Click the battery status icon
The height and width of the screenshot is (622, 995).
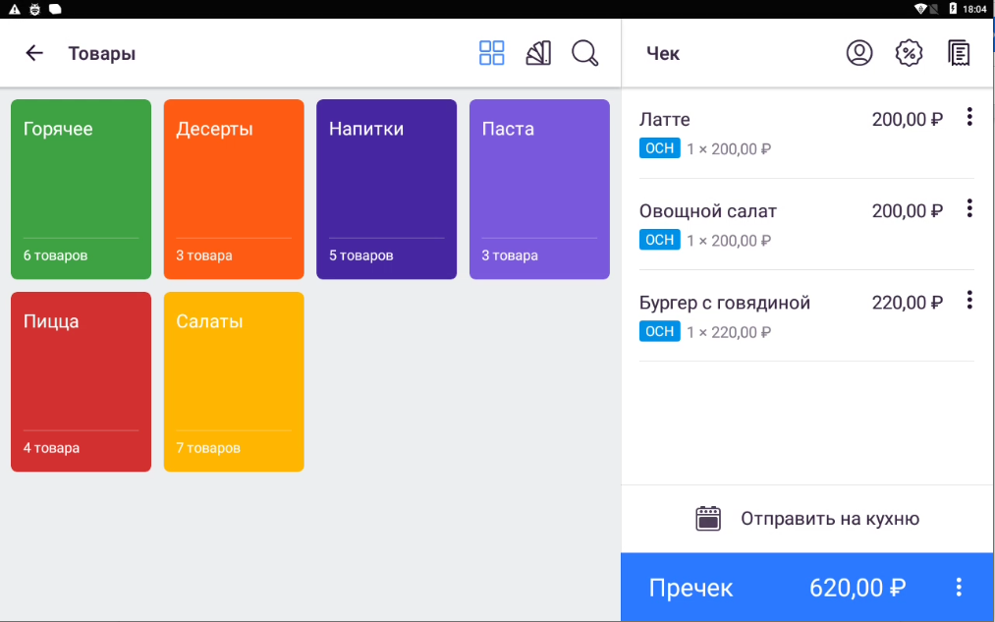953,9
